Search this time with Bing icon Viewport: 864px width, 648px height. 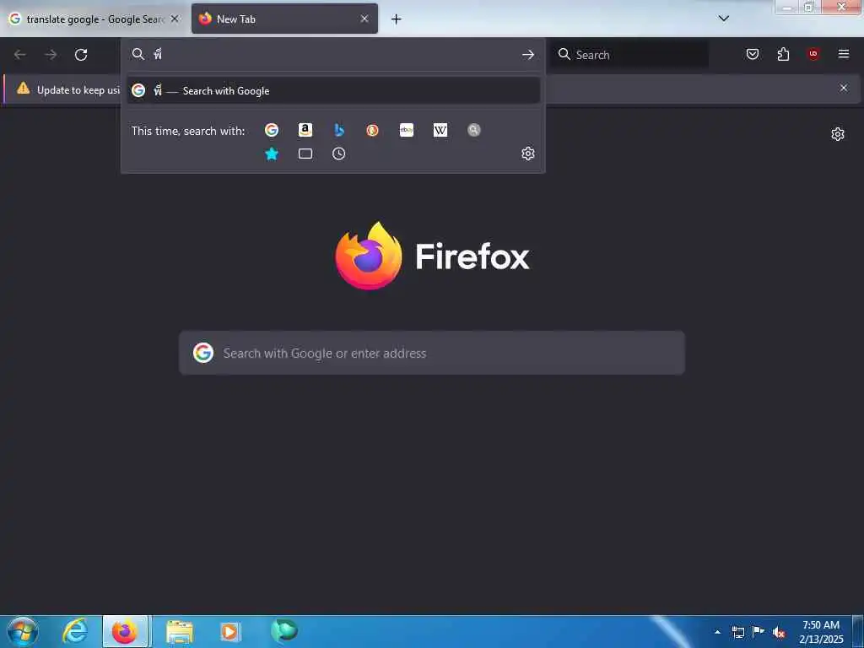pos(339,130)
